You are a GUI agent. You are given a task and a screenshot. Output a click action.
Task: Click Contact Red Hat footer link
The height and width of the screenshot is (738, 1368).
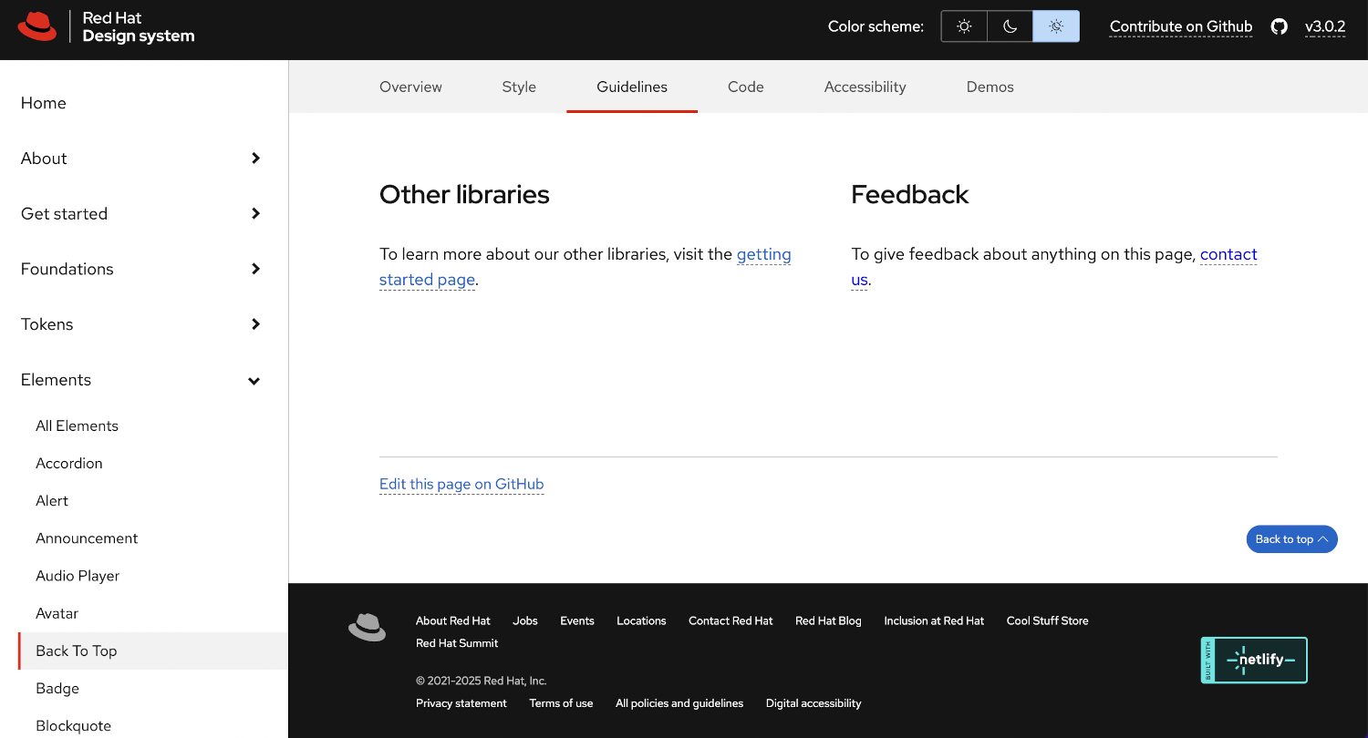click(x=731, y=620)
